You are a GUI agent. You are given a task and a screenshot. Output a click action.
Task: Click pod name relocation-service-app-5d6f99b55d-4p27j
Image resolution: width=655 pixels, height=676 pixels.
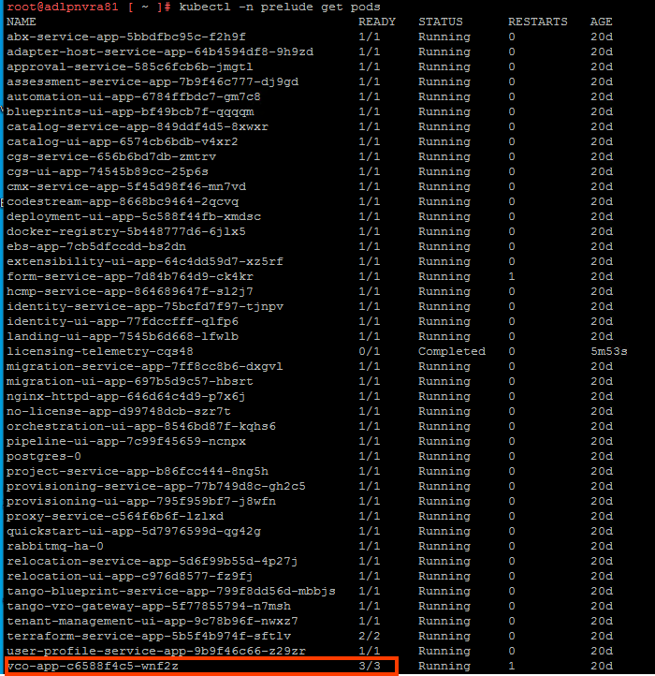click(153, 562)
